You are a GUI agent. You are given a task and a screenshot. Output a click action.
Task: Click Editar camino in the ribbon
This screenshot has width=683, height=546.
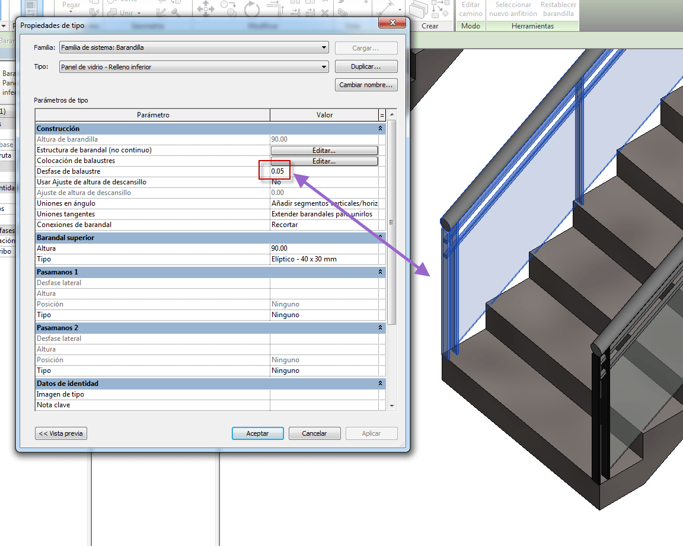point(470,9)
